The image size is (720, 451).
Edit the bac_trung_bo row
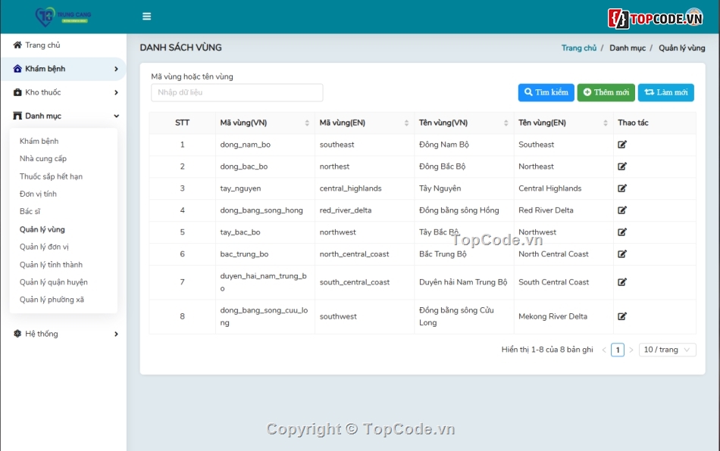622,254
